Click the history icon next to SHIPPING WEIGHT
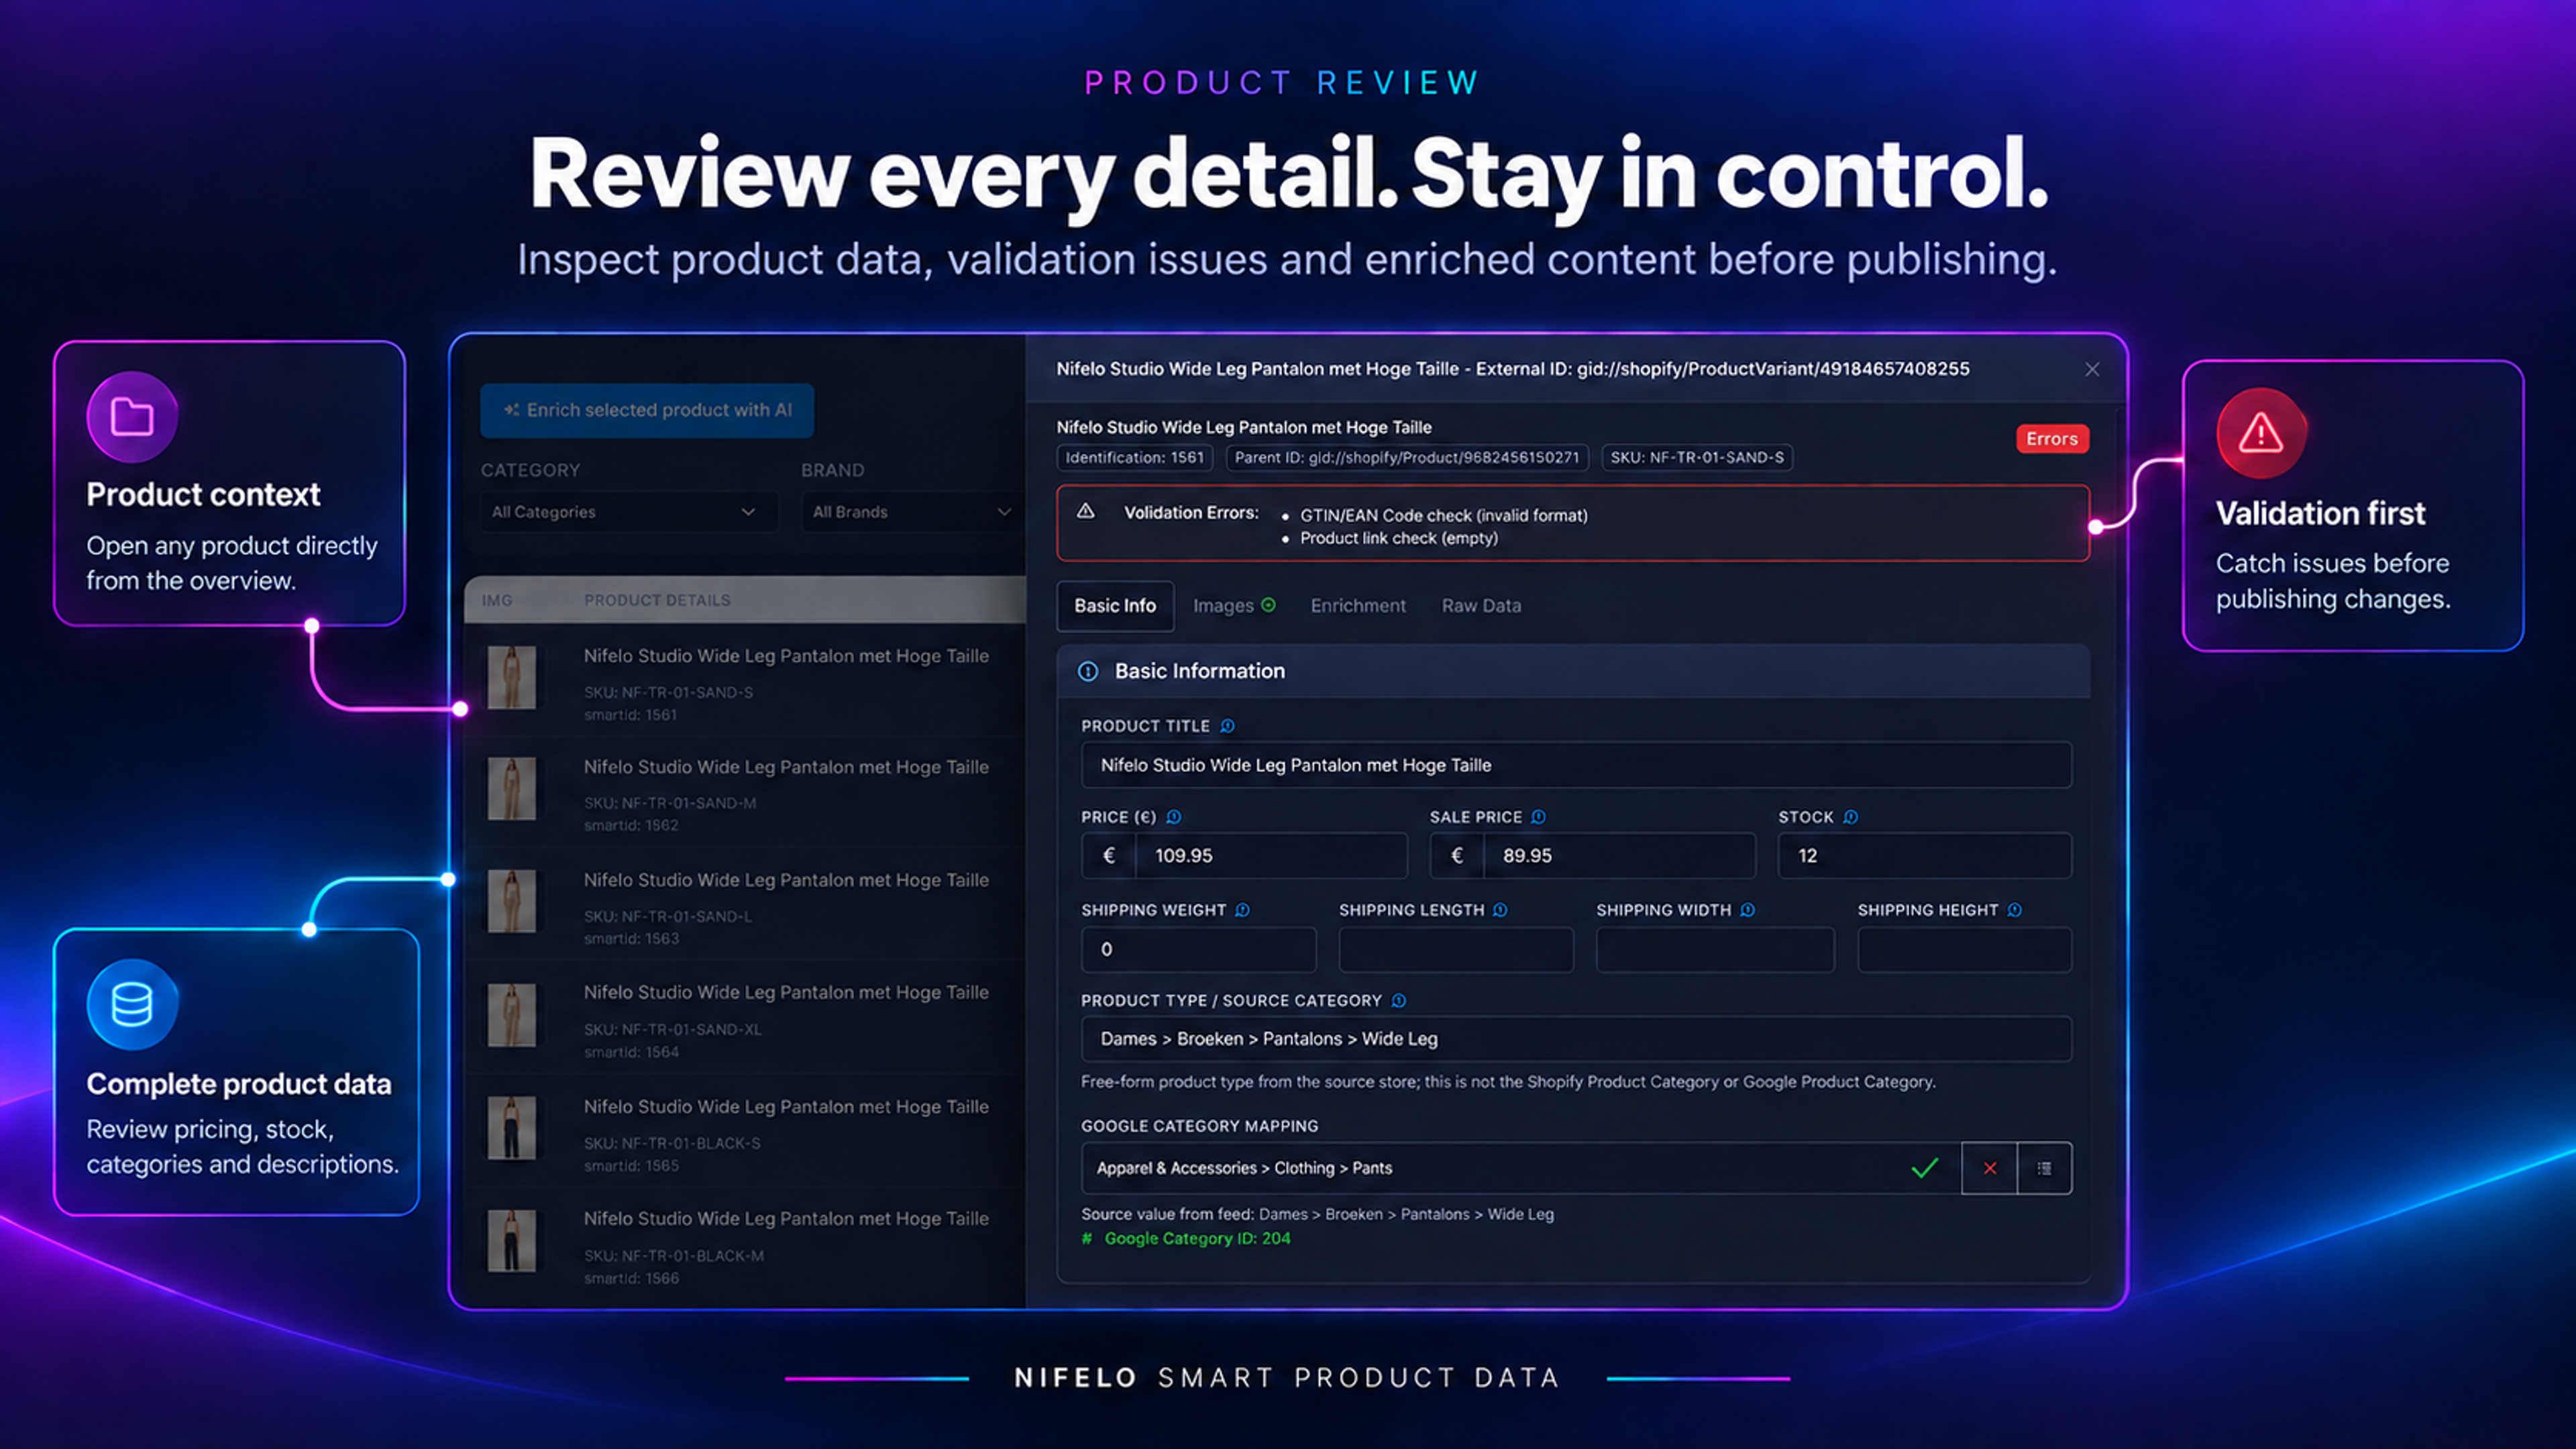 click(x=1243, y=910)
